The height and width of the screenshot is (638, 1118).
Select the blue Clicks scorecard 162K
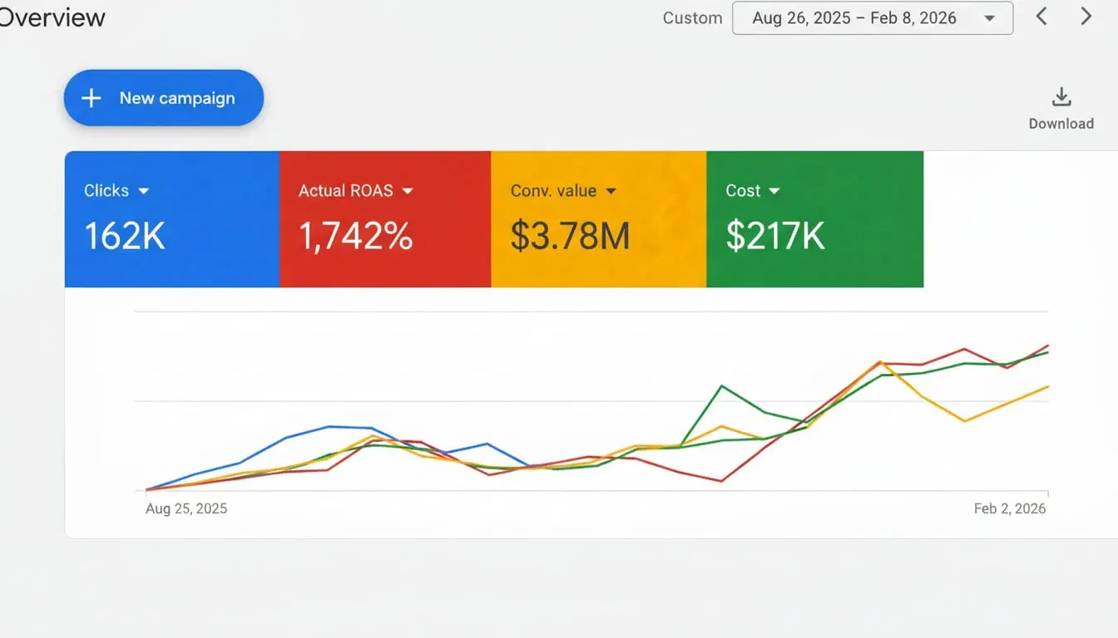click(172, 219)
